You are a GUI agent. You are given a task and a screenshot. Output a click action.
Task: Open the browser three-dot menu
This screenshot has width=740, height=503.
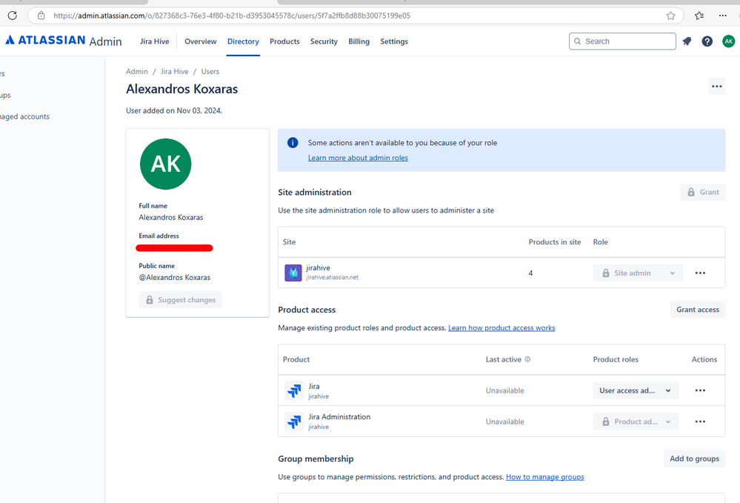(x=722, y=16)
